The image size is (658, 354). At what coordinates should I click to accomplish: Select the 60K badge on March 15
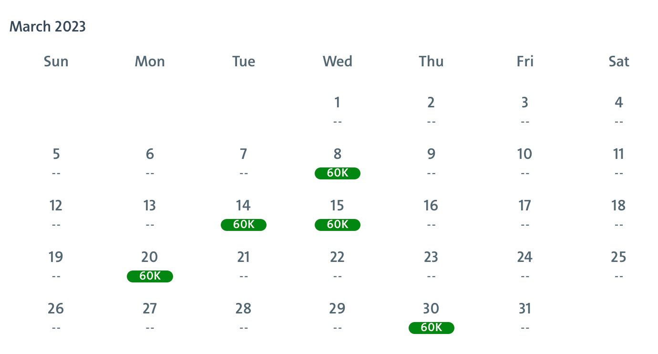click(337, 225)
